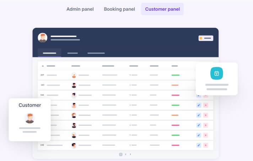253x161 pixels.
Task: Open the Booking panel tab
Action: (x=119, y=9)
